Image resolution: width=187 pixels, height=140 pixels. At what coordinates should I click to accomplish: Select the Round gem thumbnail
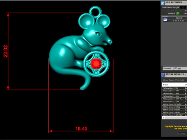click(165, 19)
